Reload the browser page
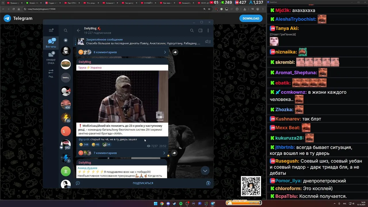This screenshot has width=368, height=207. [x=14, y=9]
